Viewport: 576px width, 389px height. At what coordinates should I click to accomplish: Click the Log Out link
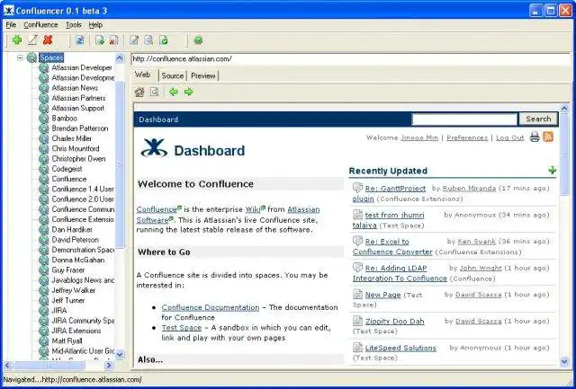tap(510, 137)
